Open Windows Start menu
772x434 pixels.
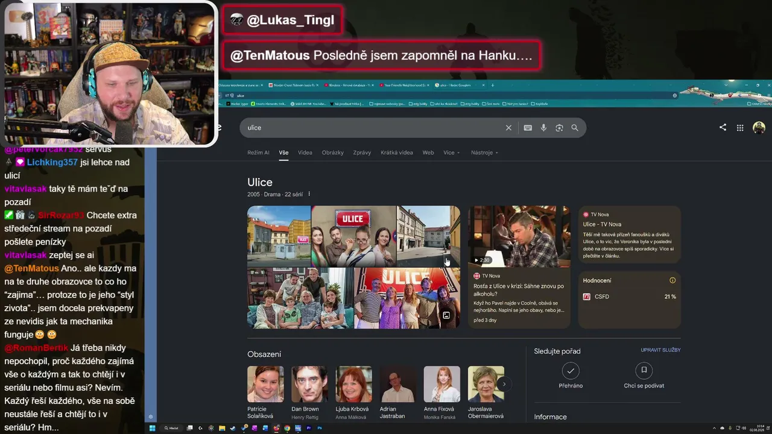152,428
